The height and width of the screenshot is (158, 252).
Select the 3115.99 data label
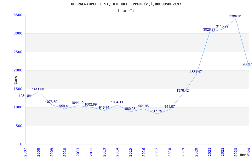click(x=222, y=26)
